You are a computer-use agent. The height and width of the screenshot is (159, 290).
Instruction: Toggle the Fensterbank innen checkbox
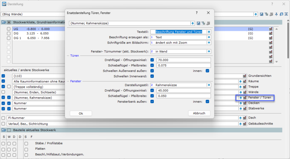pos(207,101)
